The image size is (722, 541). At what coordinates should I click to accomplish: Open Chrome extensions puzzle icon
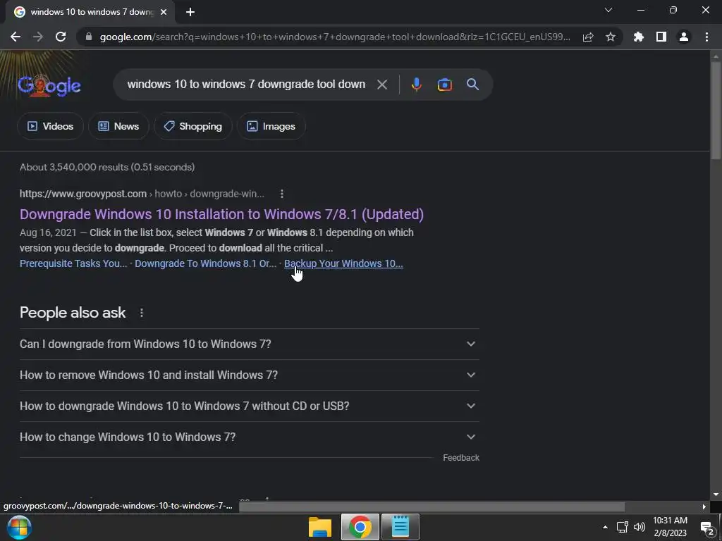point(639,37)
